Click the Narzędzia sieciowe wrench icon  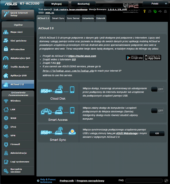pyautogui.click(x=6, y=171)
